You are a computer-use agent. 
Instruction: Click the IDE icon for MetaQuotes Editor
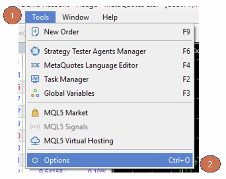coord(35,65)
